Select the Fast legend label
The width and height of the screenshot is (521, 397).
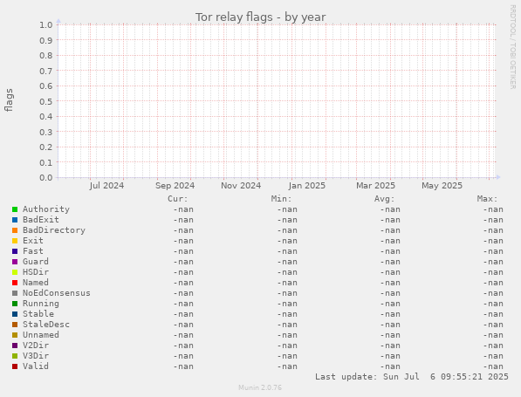(x=33, y=251)
